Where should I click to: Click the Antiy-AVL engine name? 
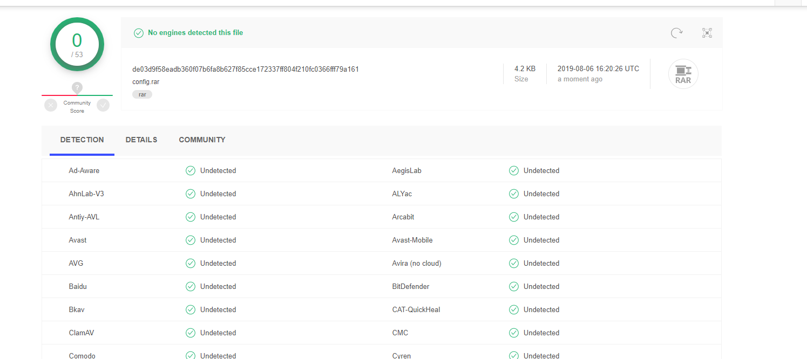[x=84, y=217]
